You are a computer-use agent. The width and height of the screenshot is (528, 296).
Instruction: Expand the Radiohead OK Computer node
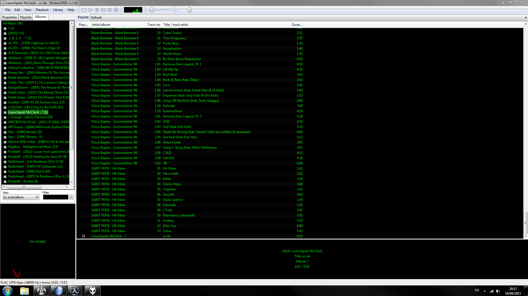pyautogui.click(x=5, y=167)
